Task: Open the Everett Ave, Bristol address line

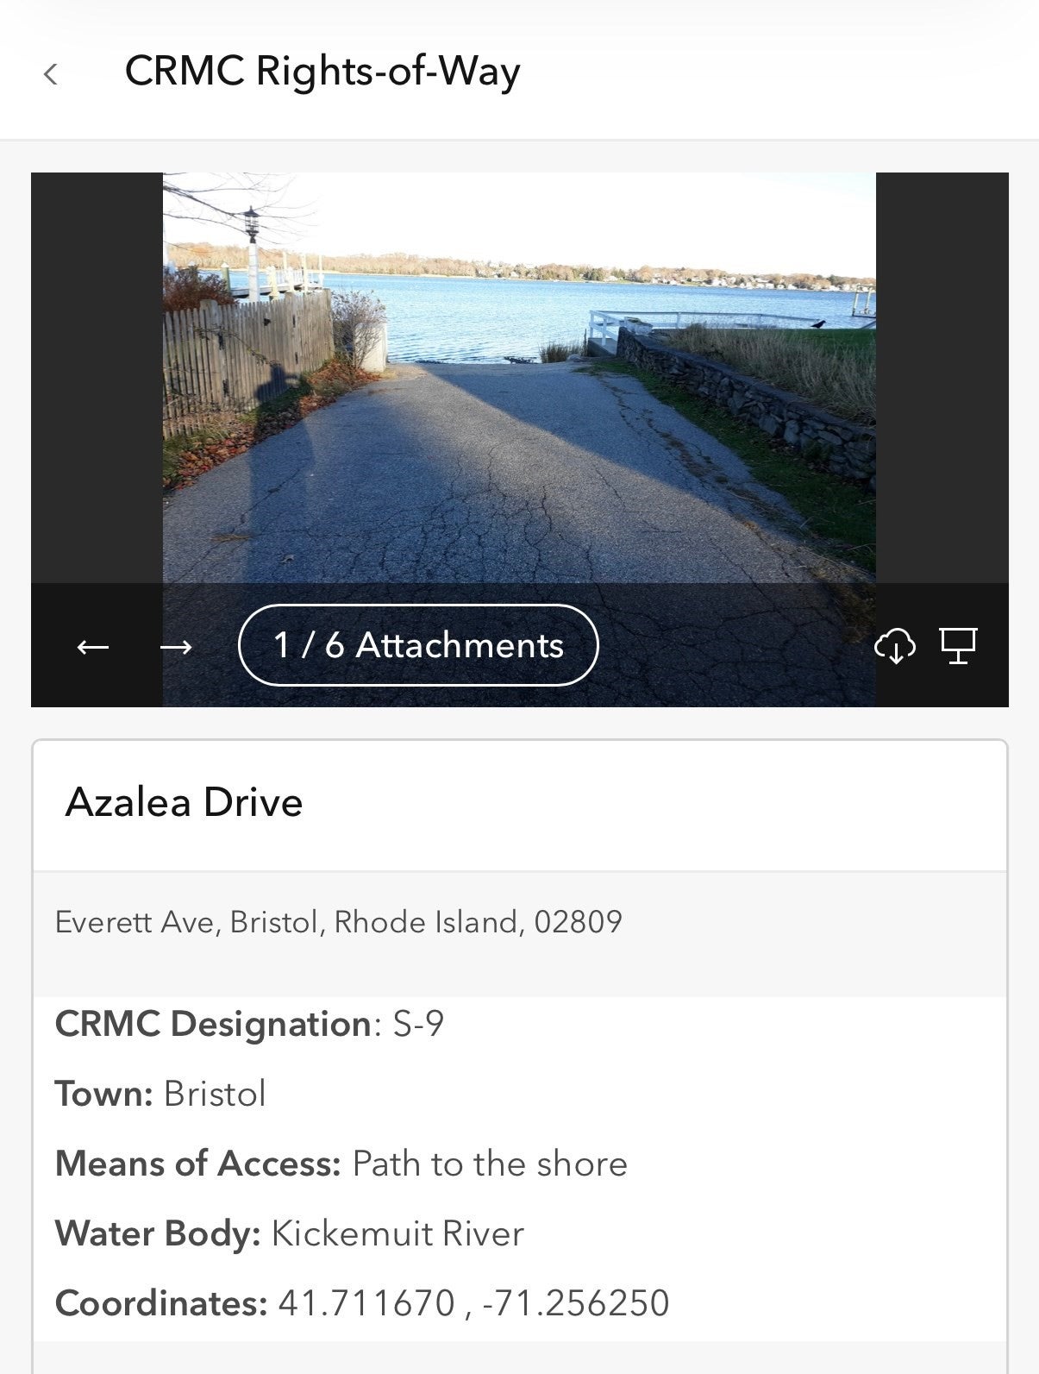Action: tap(338, 922)
